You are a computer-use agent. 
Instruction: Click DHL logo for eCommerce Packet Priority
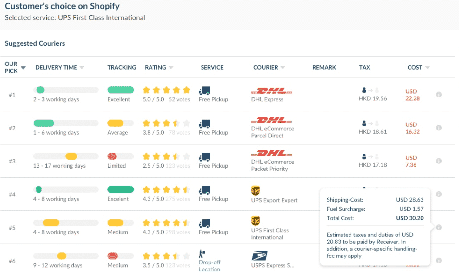point(271,153)
